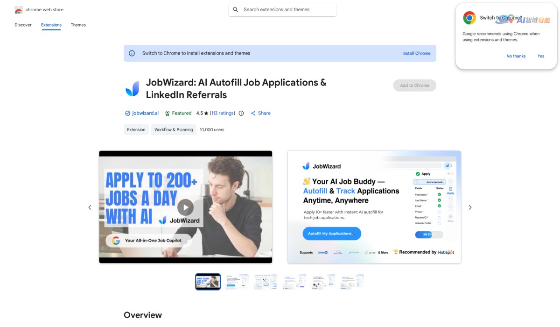Click the verified publisher badge beside jobwizard.ai
The image size is (560, 327).
point(126,113)
